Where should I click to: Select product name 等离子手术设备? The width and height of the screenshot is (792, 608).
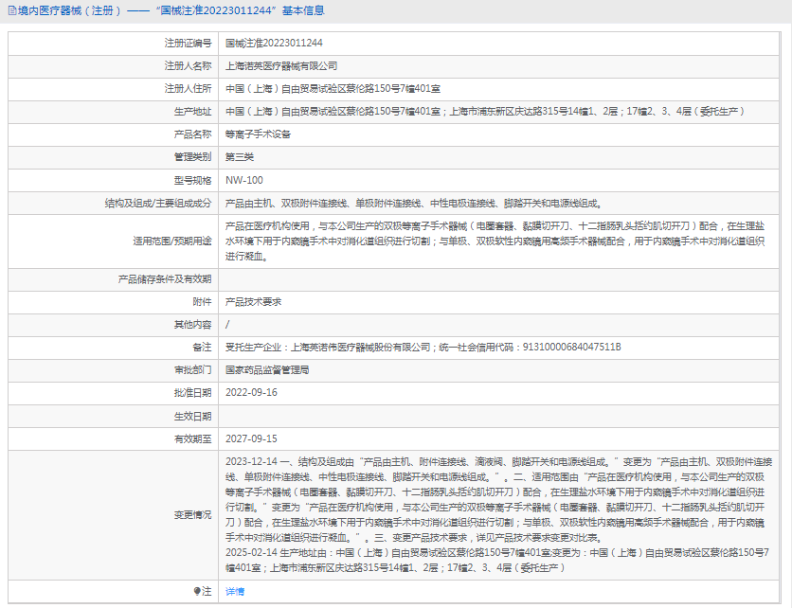(x=258, y=134)
